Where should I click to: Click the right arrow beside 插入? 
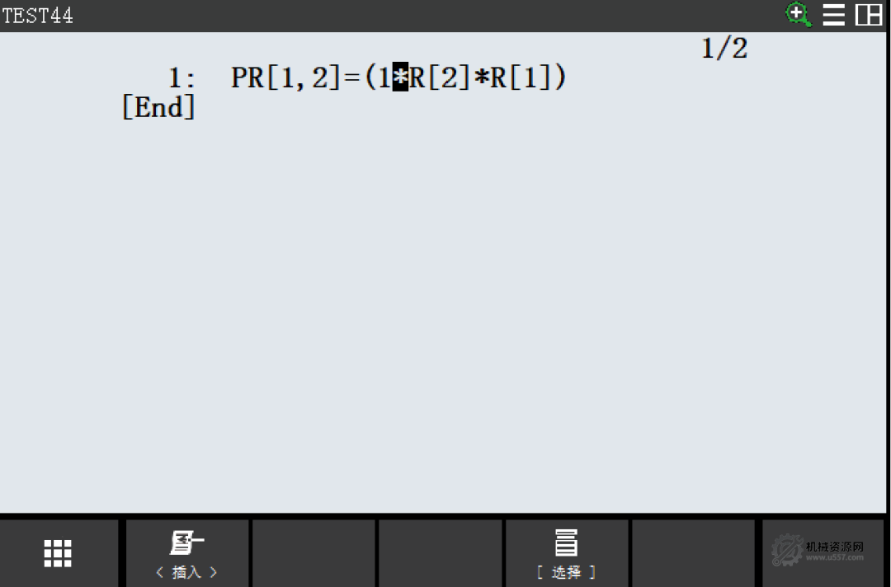tap(214, 572)
